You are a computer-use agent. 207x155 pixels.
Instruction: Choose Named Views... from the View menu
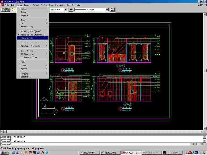point(28,51)
